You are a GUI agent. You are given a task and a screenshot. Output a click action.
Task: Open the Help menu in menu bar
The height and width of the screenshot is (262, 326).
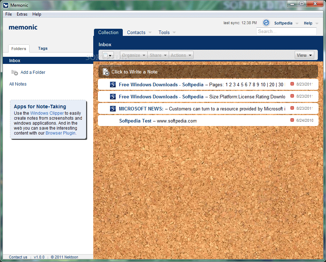coord(37,14)
